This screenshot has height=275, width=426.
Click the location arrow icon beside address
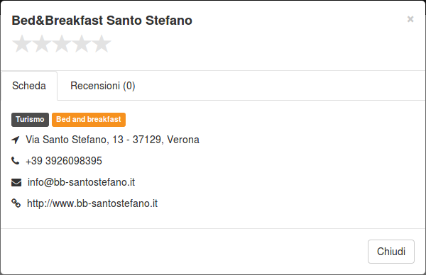[x=16, y=140]
